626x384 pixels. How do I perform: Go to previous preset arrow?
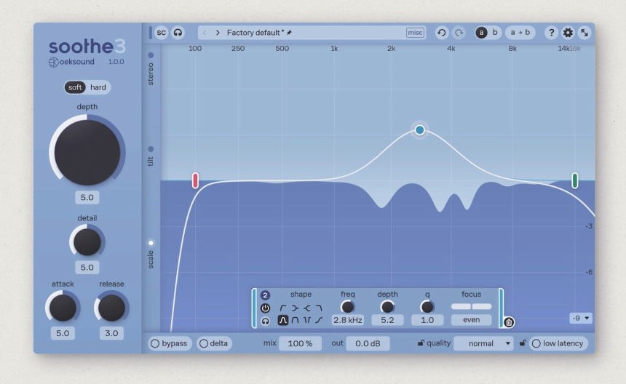point(205,33)
